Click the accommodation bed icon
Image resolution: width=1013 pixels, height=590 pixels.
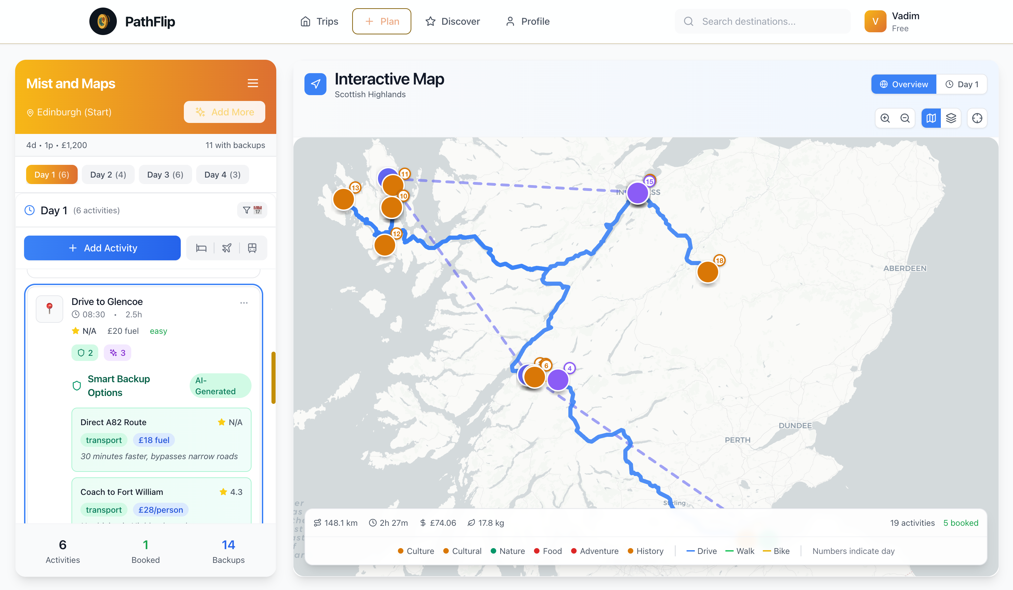pyautogui.click(x=201, y=248)
